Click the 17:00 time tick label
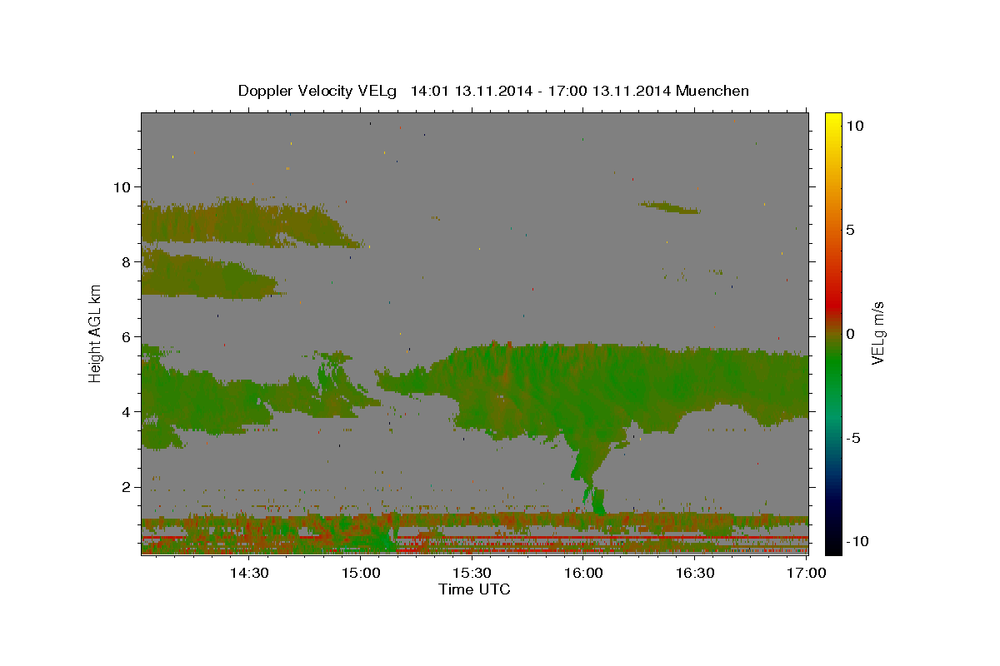Screen dimensions: 1000x666 807,573
